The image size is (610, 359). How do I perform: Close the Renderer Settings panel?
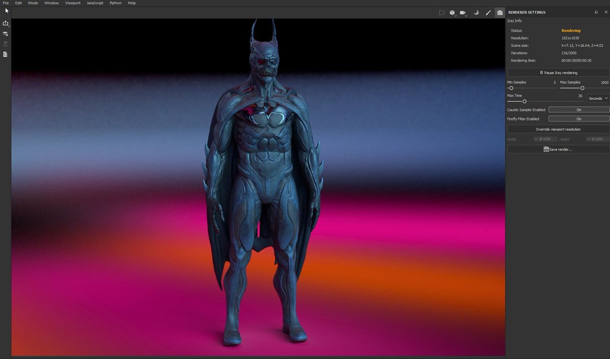(x=605, y=12)
